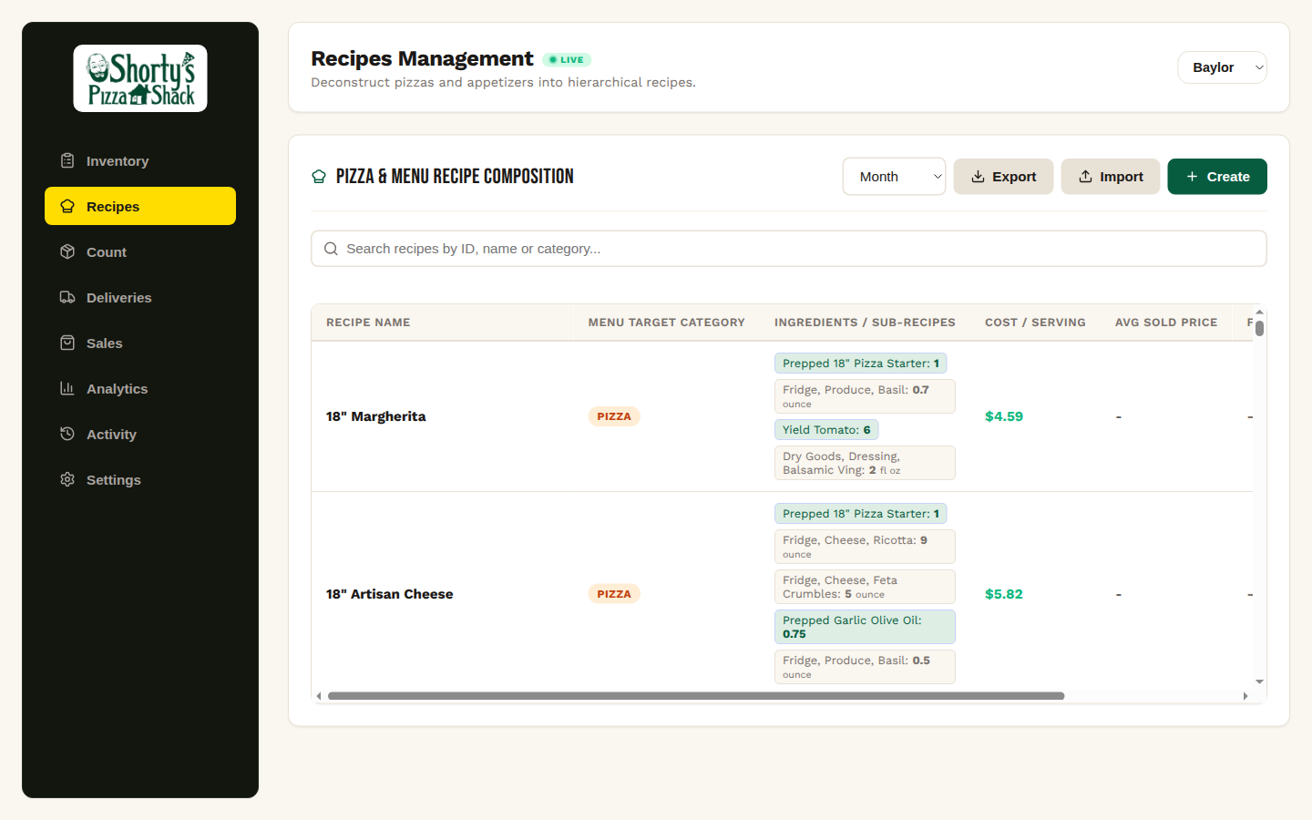
Task: Navigate to the Activity page
Action: [140, 434]
